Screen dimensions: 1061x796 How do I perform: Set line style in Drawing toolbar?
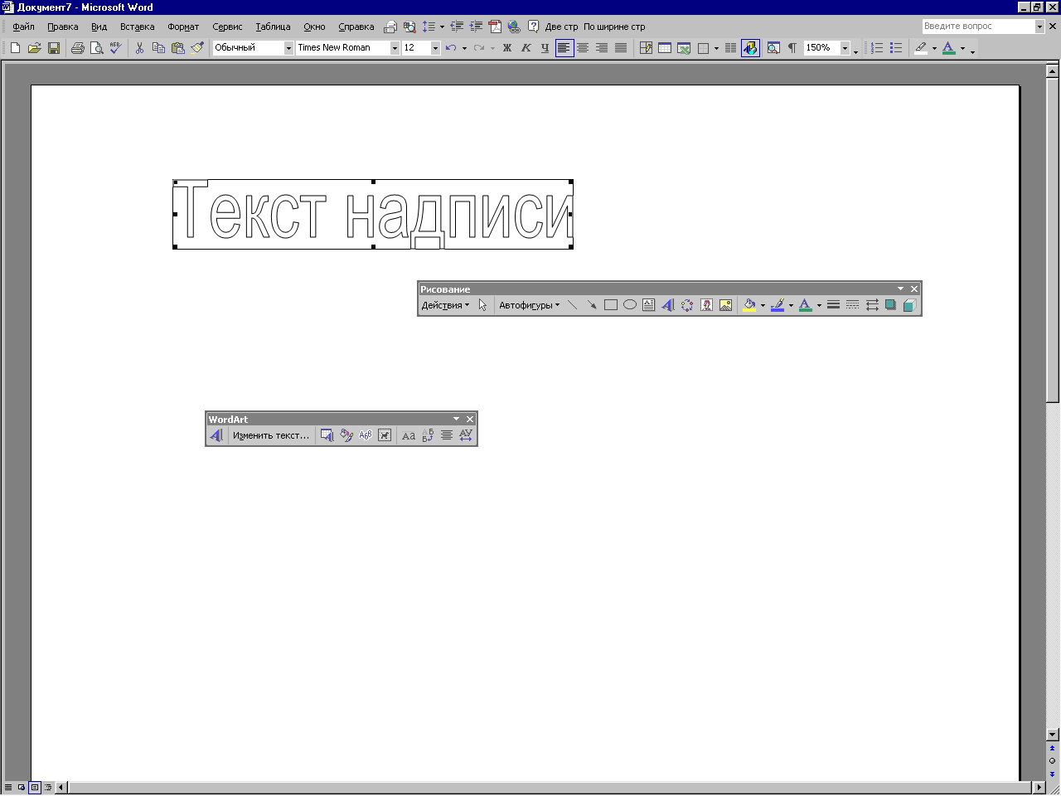click(833, 305)
